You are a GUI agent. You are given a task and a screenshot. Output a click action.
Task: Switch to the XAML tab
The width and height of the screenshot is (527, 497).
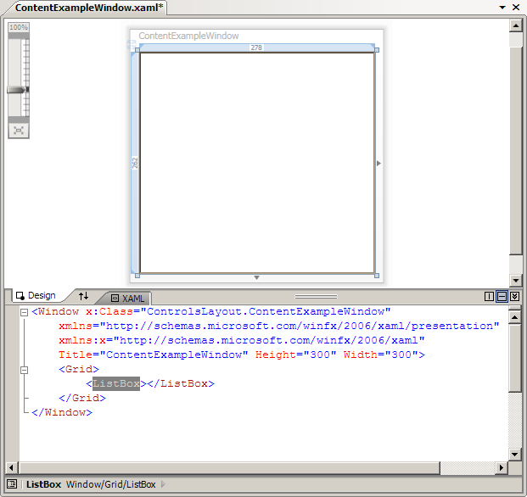tap(127, 299)
